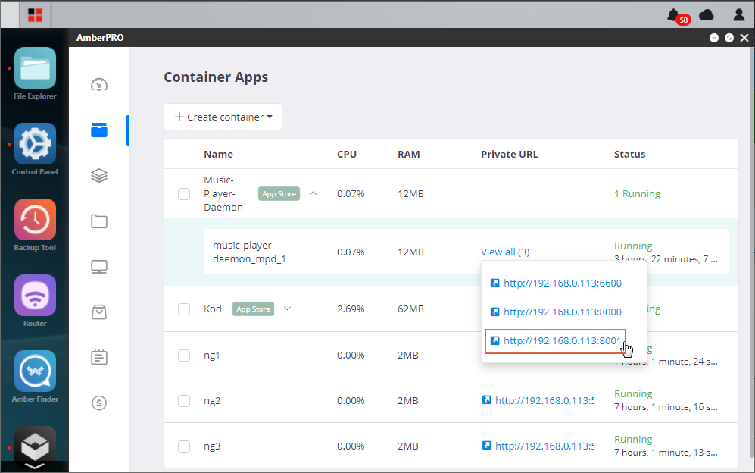Click the Kodi container name
Viewport: 755px width, 473px height.
click(214, 309)
